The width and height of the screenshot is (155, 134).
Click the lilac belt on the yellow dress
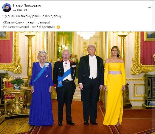click(x=114, y=72)
